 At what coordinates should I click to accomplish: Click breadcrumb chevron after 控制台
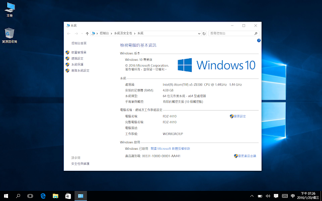(111, 34)
